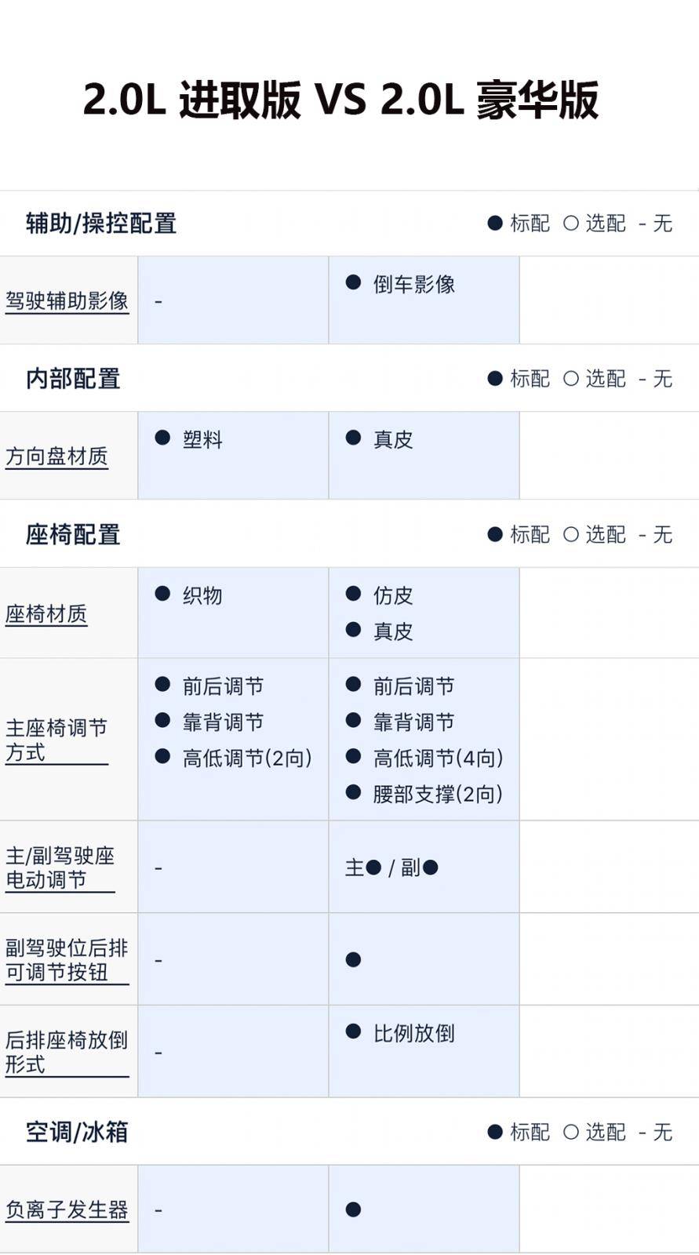Image resolution: width=699 pixels, height=1255 pixels.
Task: Click the 副驾驶位后排可调节按钮 label
Action: (67, 959)
